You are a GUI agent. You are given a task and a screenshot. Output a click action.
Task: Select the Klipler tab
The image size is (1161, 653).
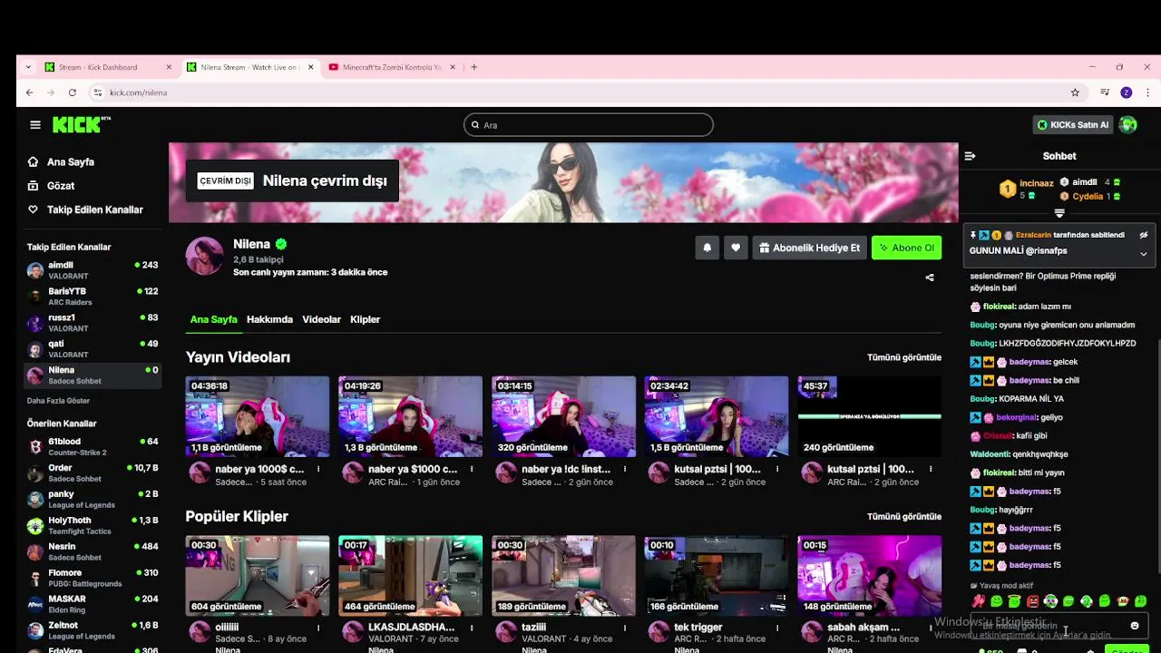point(365,319)
